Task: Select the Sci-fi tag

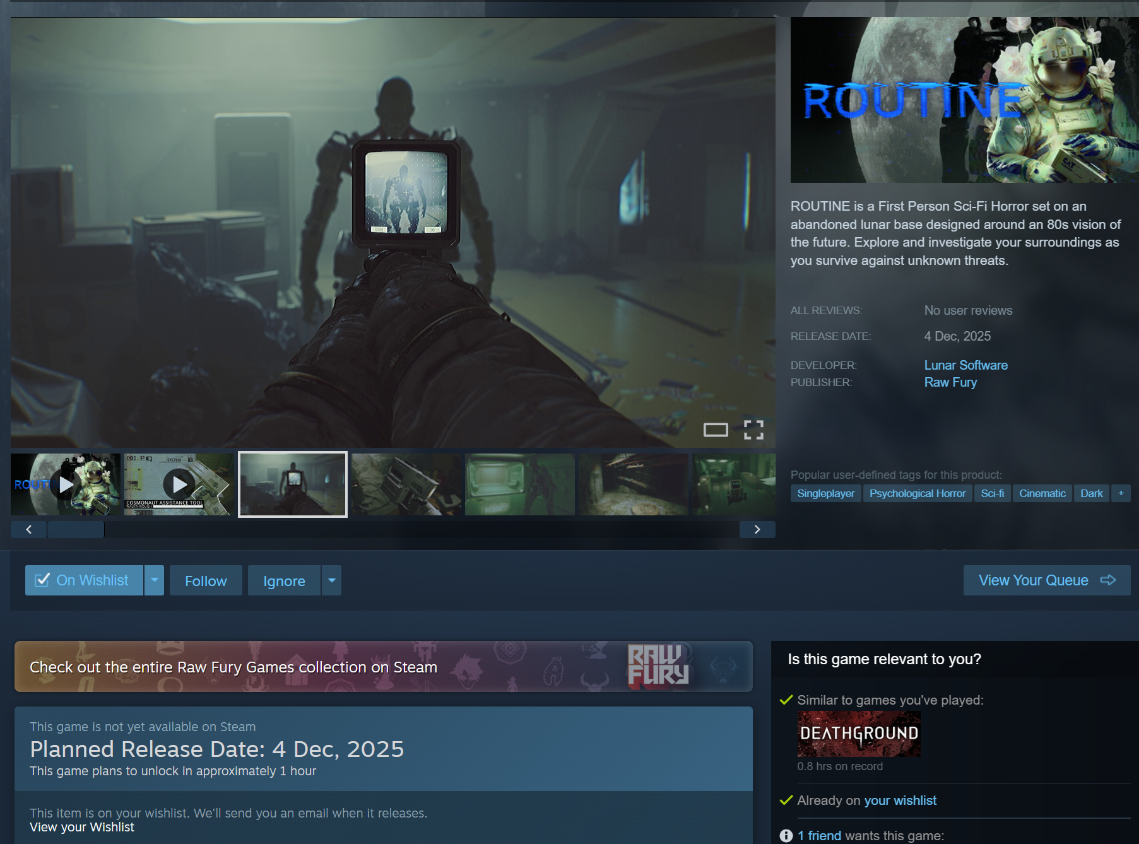Action: pyautogui.click(x=992, y=493)
